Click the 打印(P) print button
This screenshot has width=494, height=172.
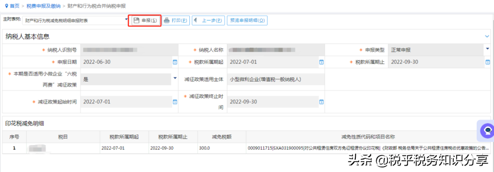[x=176, y=21]
